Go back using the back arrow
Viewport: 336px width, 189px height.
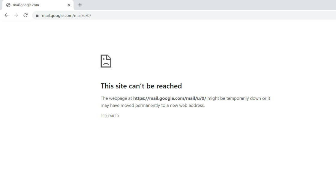pos(6,15)
